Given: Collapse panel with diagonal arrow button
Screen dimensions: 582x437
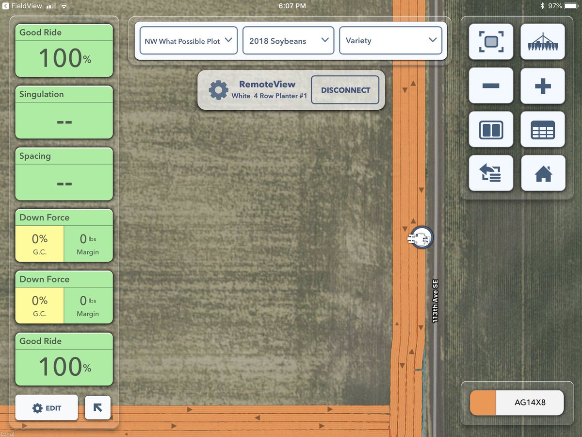Looking at the screenshot, I should point(97,408).
